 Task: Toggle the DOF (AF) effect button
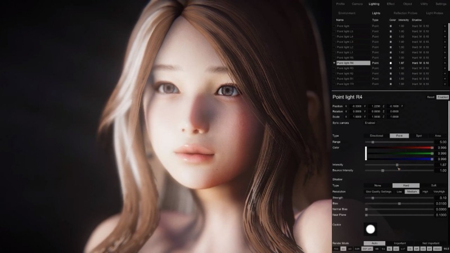[367, 249]
